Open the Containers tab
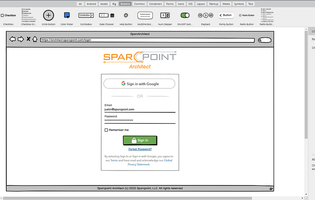This screenshot has height=200, width=315. point(156,4)
